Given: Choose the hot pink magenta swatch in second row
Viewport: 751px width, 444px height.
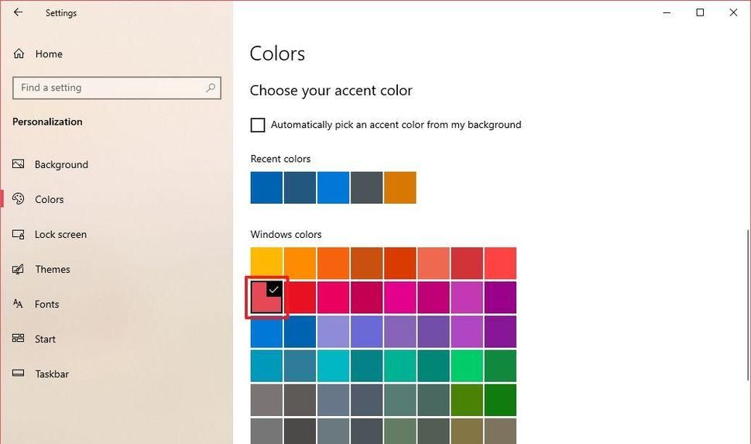Looking at the screenshot, I should click(400, 298).
